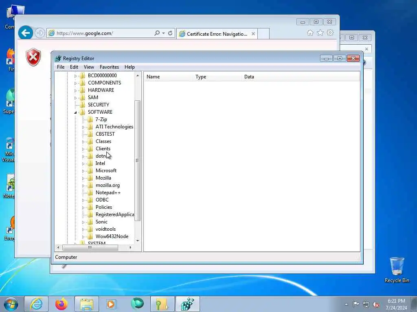Viewport: 417px width, 312px height.
Task: Expand the BCD00000000 key
Action: 75,76
